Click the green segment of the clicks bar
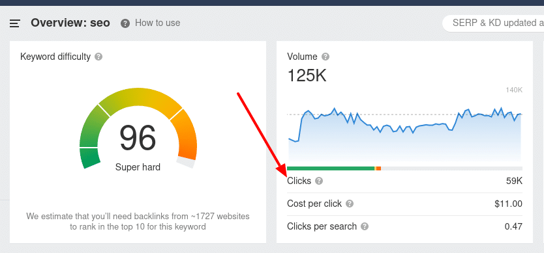The height and width of the screenshot is (253, 544). 331,168
